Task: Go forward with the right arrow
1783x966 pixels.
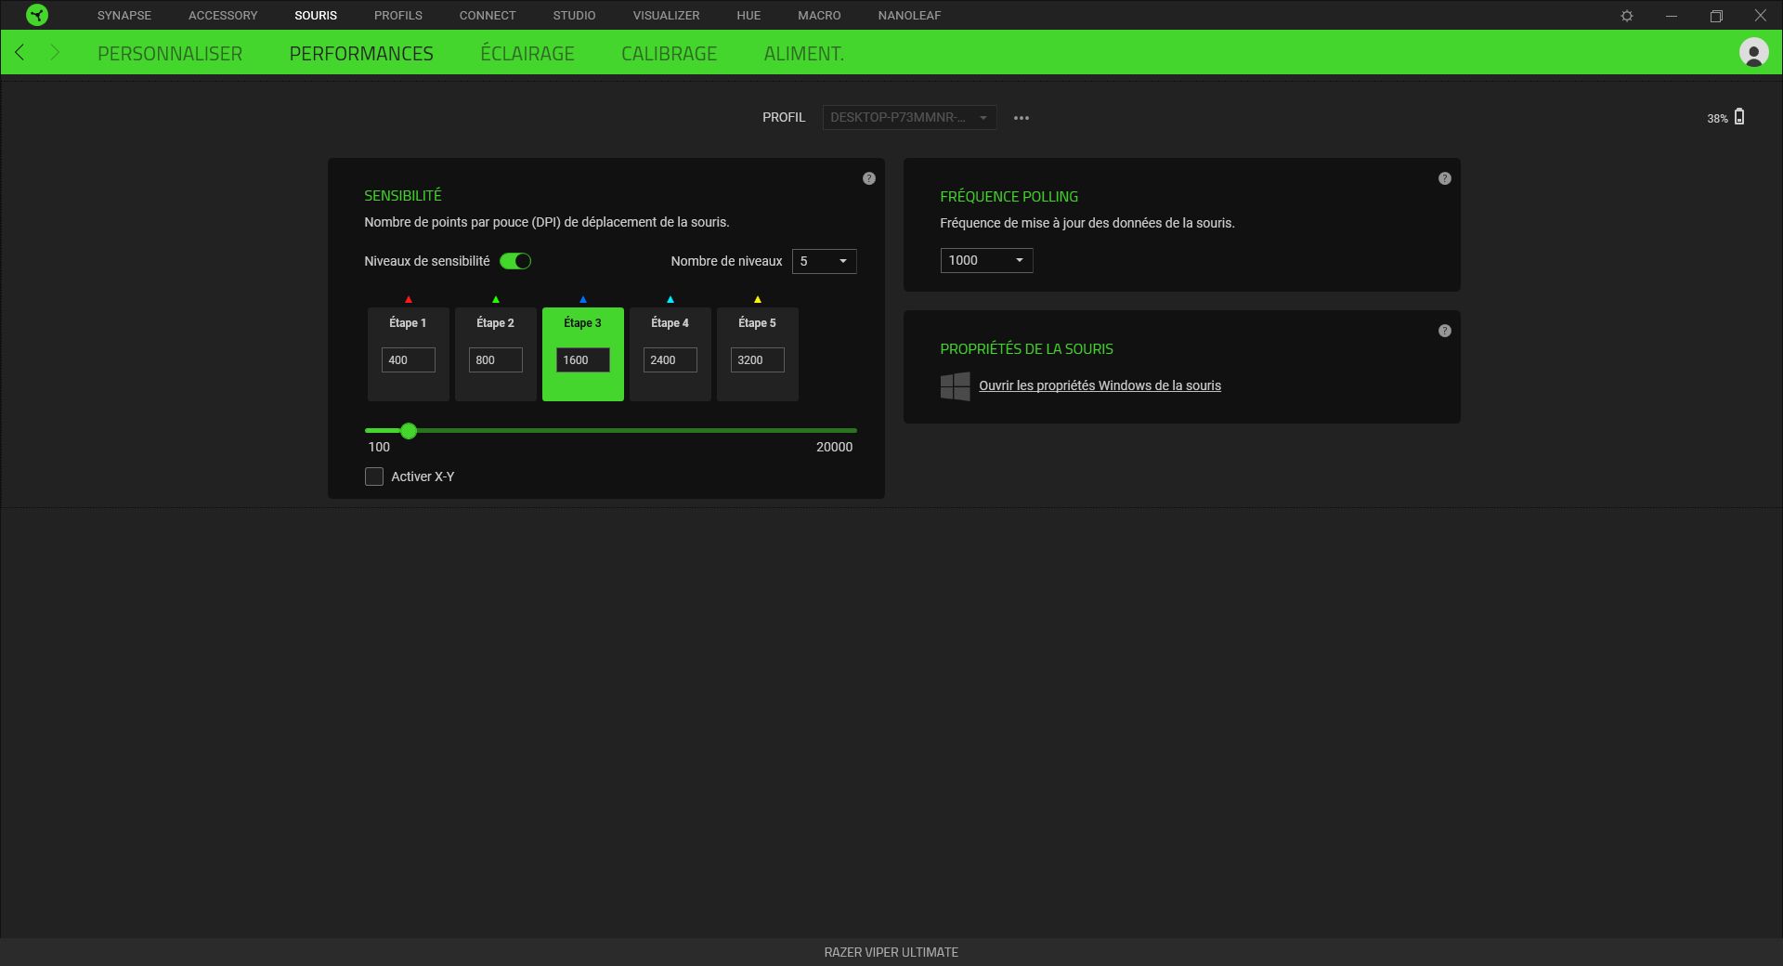Action: click(55, 52)
